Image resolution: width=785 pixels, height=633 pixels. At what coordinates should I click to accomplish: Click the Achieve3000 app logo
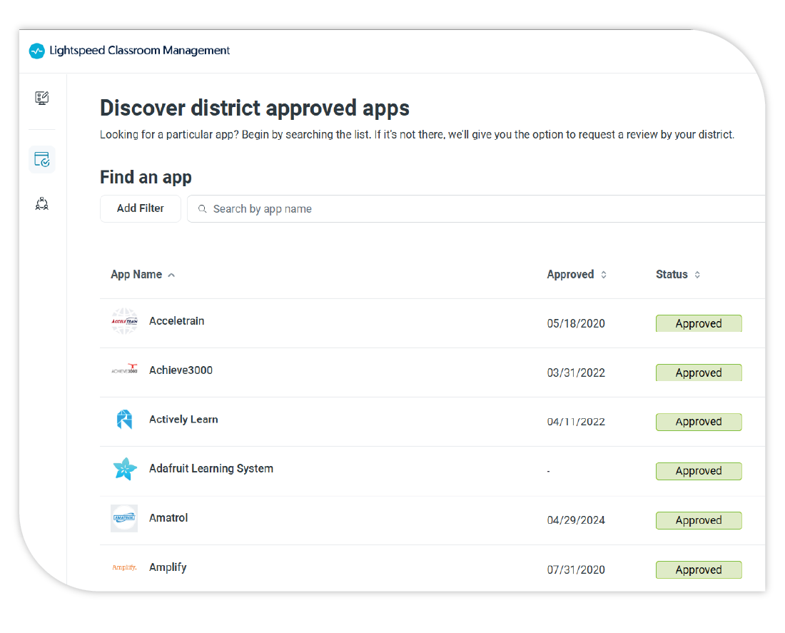124,370
